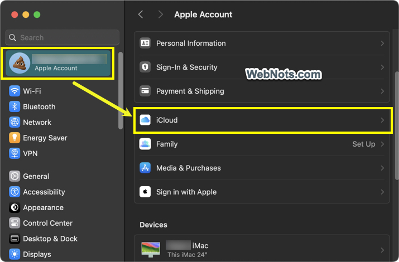Open Family using its right chevron
The height and width of the screenshot is (262, 399).
[382, 144]
